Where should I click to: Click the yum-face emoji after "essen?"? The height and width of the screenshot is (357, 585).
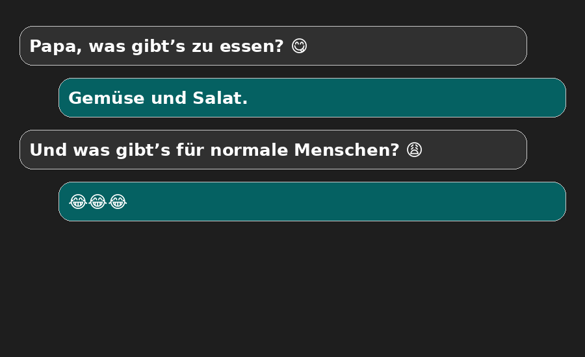(x=299, y=46)
